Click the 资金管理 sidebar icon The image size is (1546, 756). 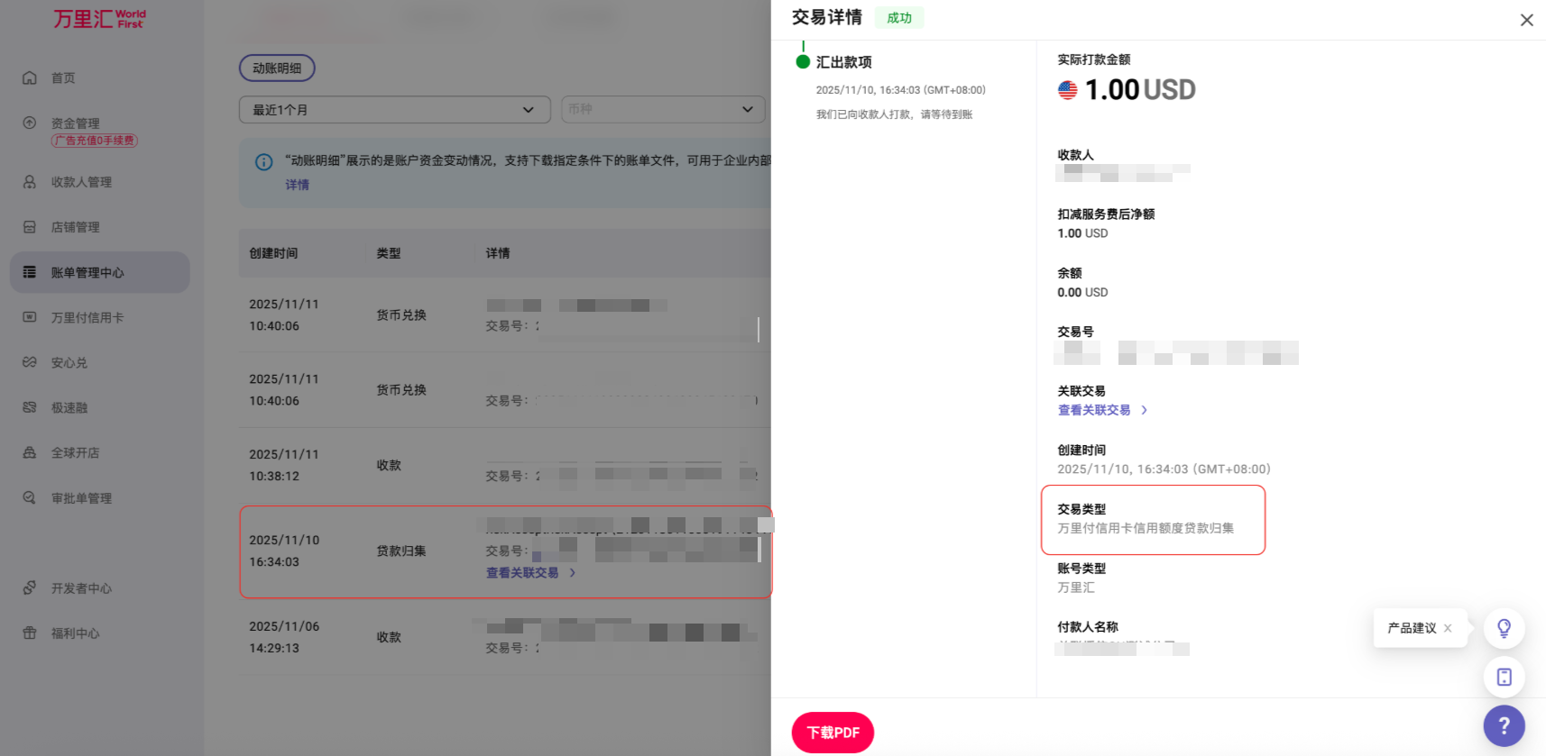point(30,123)
